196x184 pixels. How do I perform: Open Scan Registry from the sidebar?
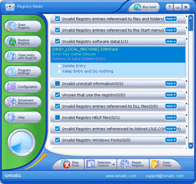point(23,26)
